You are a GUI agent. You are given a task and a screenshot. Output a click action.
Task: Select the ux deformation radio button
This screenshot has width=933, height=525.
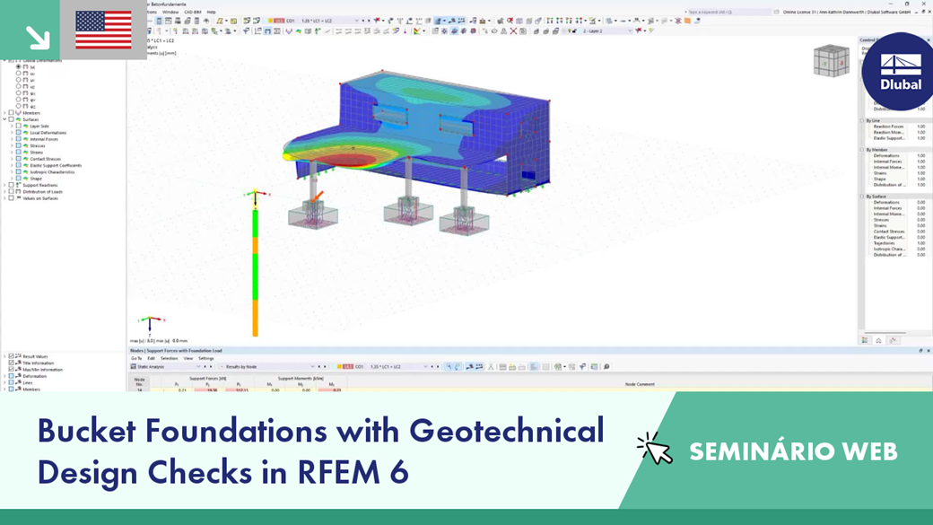click(x=19, y=74)
